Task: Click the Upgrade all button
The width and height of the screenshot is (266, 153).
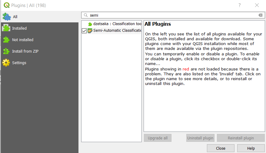Action: coord(158,138)
